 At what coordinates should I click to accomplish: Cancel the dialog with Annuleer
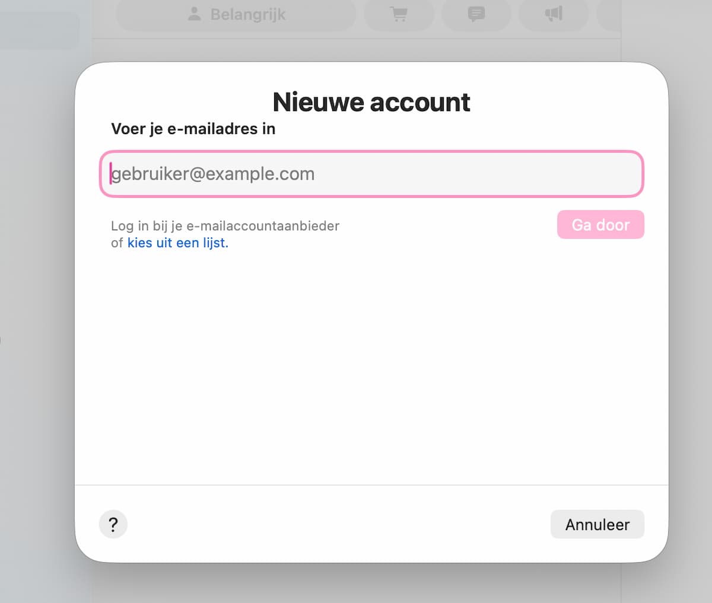point(597,524)
